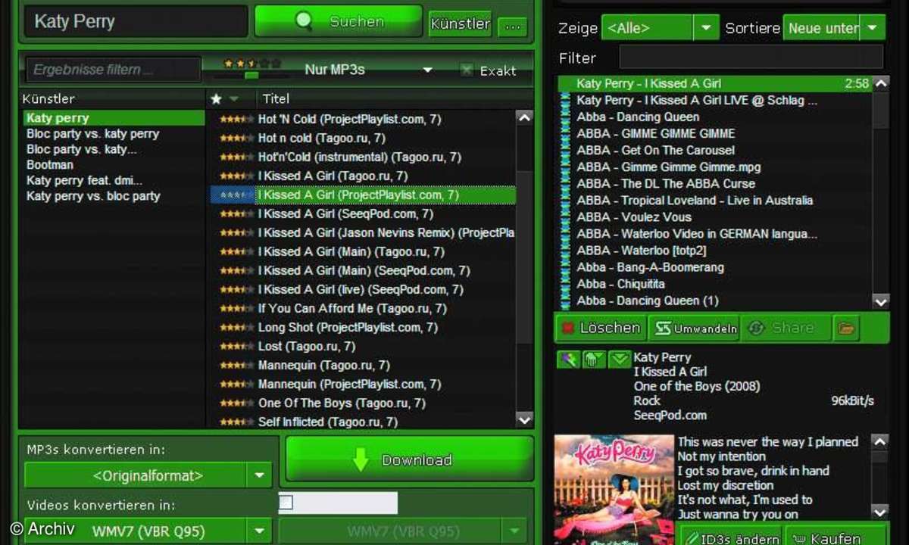
Task: Click the Künstler button next to Suchen
Action: [460, 23]
